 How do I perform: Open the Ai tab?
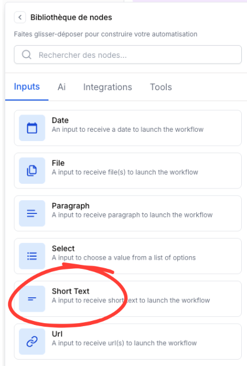[x=62, y=87]
